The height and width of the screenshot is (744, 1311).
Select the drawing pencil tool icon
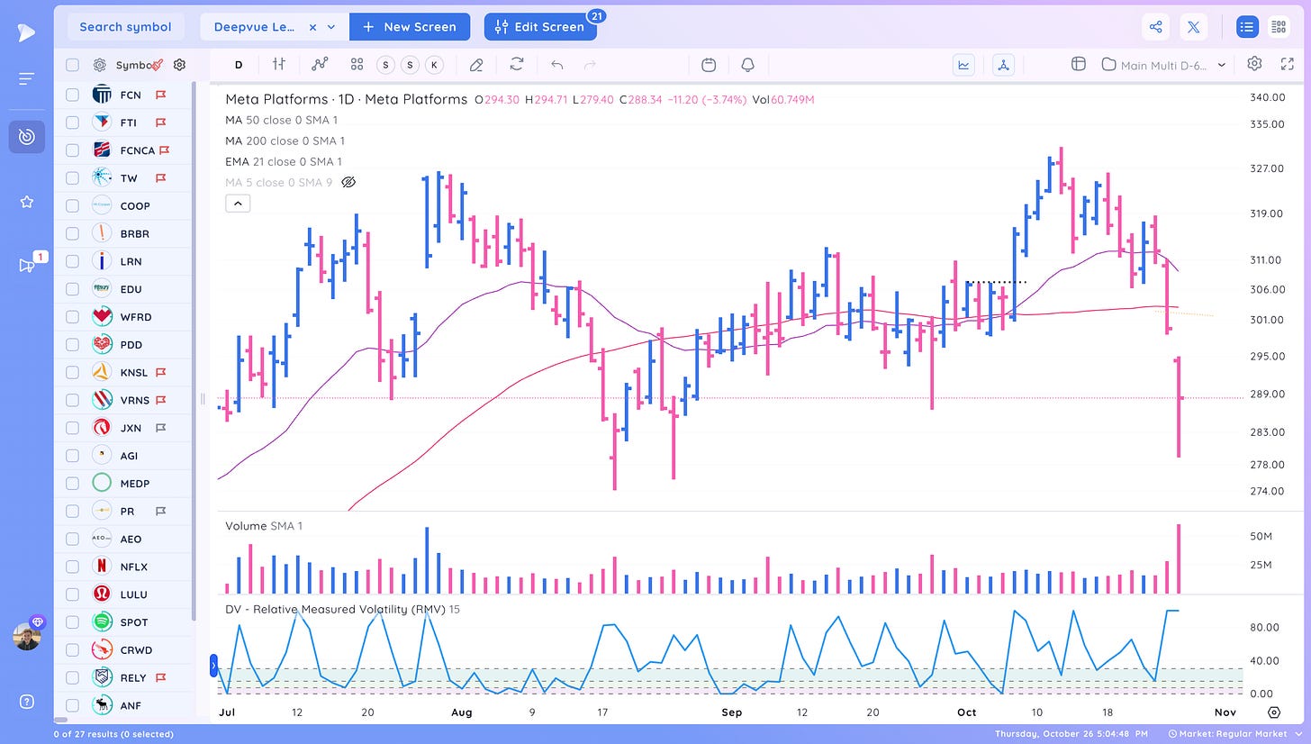[x=476, y=64]
